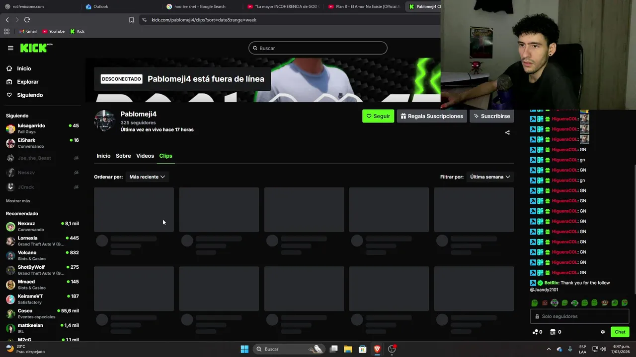This screenshot has height=357, width=636.
Task: Click the Windows taskbar Buscar search box
Action: click(x=290, y=349)
